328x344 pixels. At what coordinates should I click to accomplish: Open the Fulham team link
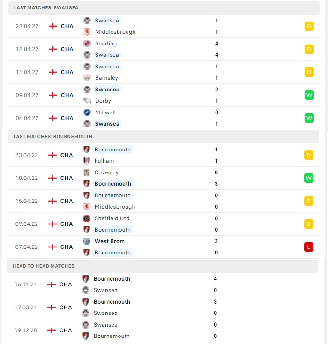point(104,161)
